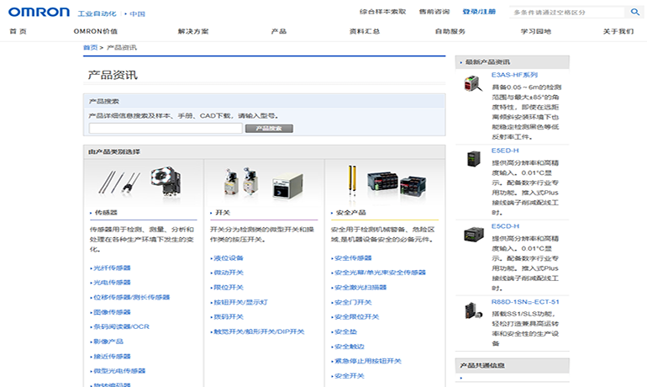This screenshot has width=647, height=387.
Task: Click the 登录/注册 link
Action: pos(479,12)
